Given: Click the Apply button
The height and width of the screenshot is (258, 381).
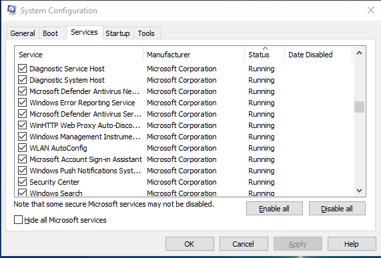Looking at the screenshot, I should click(x=298, y=244).
